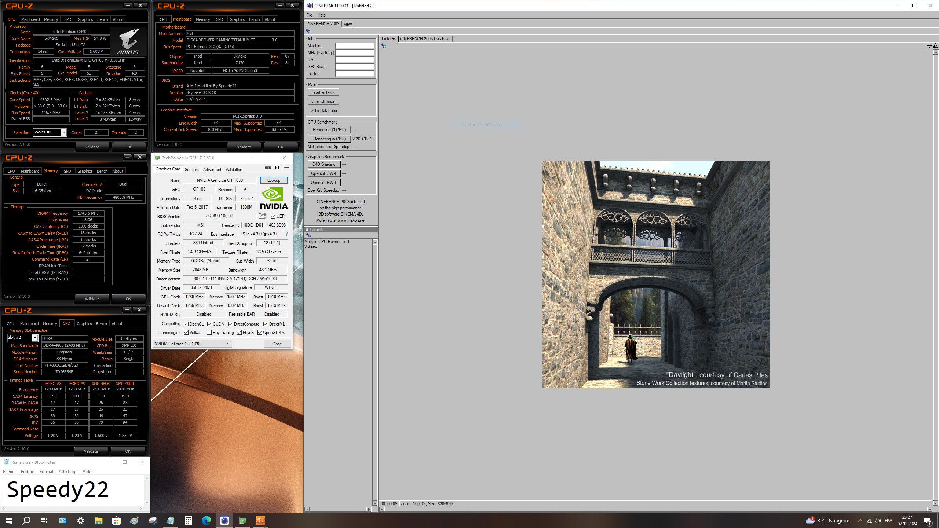Toggle the PhysX checkbox
The image size is (939, 528).
click(239, 333)
